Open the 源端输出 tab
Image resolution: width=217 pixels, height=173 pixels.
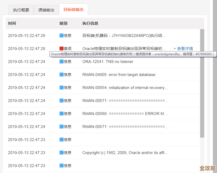[46, 10]
